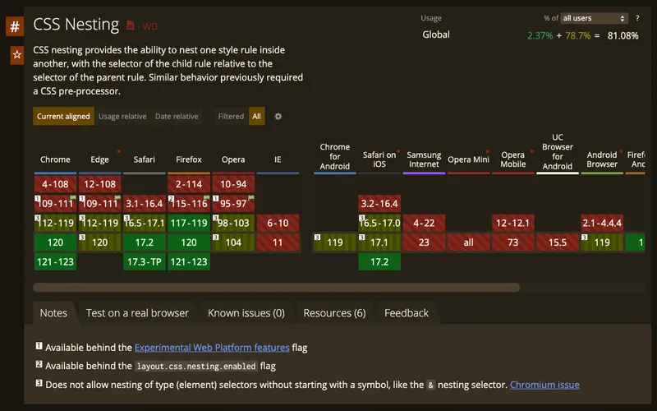This screenshot has height=411, width=657.
Task: Select Samsung Internet 4-22 cell
Action: tap(424, 223)
